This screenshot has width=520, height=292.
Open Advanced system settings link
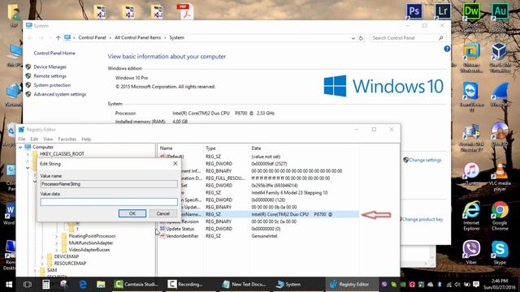[60, 94]
